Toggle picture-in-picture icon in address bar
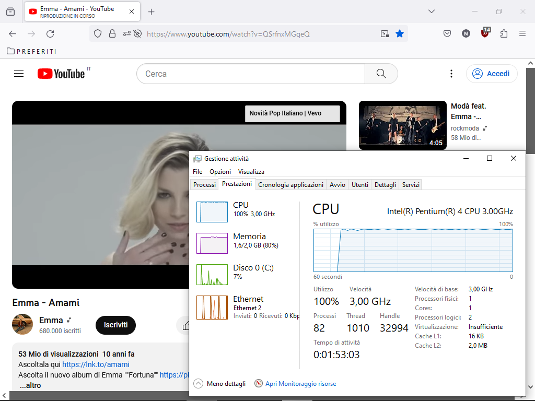This screenshot has width=535, height=401. [385, 34]
